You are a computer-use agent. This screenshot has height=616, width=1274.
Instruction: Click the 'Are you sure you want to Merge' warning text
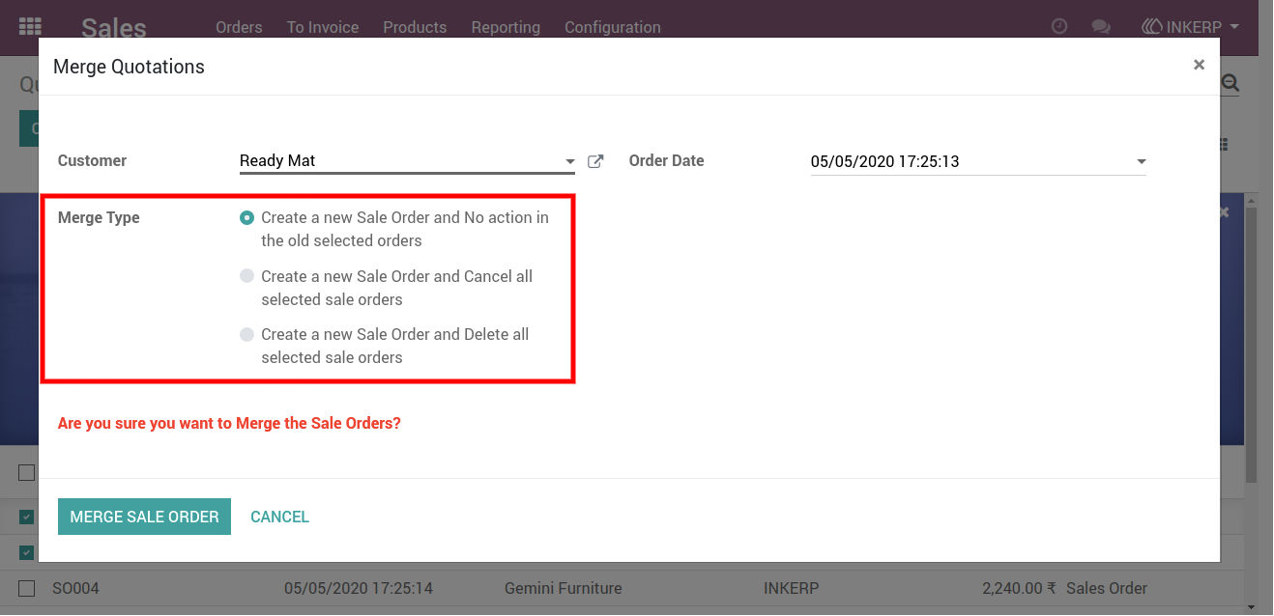pyautogui.click(x=229, y=423)
